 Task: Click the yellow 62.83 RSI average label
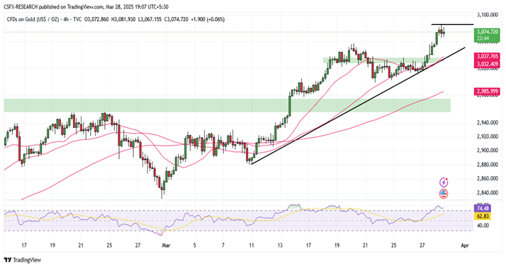coord(482,216)
